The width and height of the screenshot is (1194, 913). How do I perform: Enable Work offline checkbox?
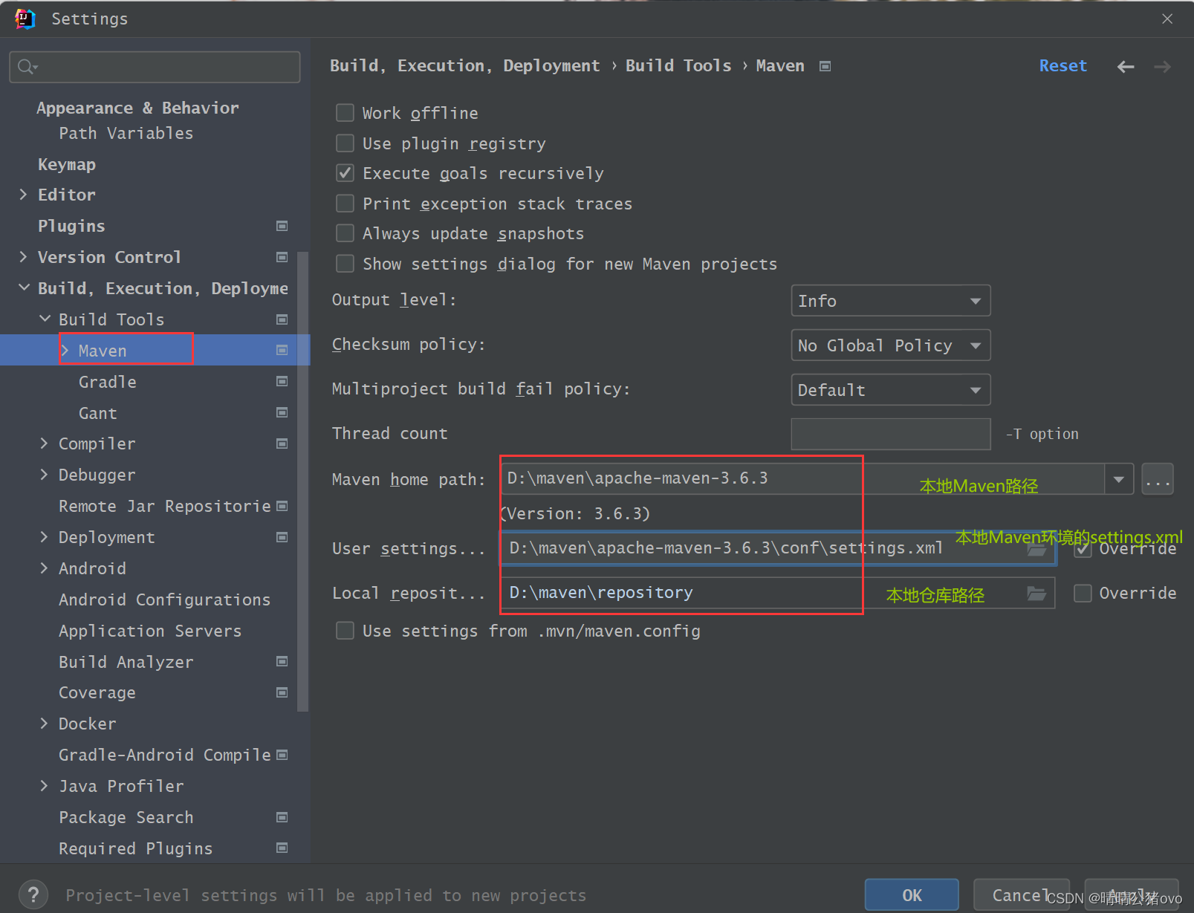[x=345, y=113]
